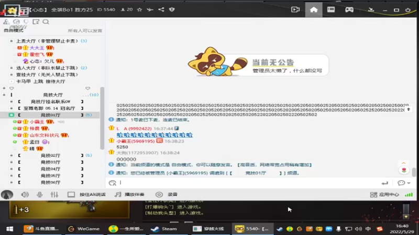Click the chat area vertical scrollbar
Screen dimensions: 419x235
414,172
